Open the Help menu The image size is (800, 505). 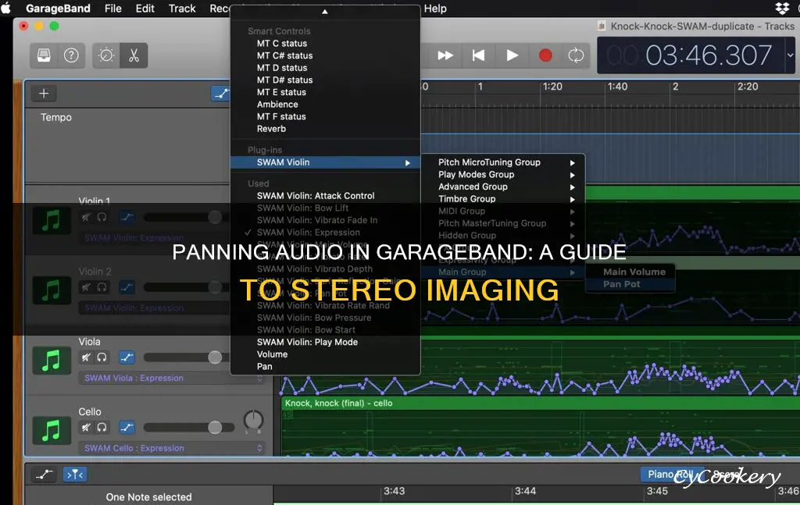pyautogui.click(x=435, y=8)
